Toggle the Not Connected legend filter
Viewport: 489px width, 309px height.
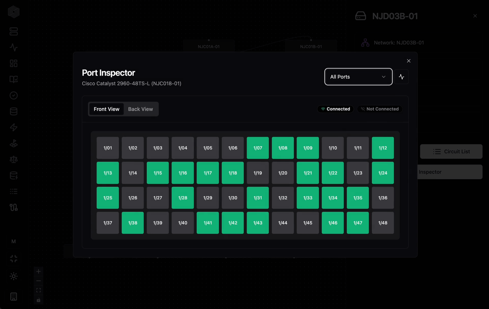tap(379, 109)
